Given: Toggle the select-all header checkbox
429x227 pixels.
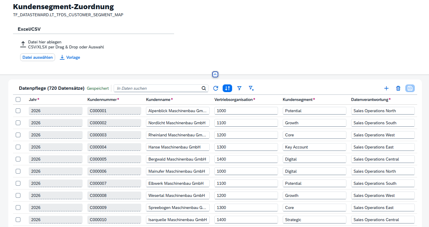Looking at the screenshot, I should (18, 99).
